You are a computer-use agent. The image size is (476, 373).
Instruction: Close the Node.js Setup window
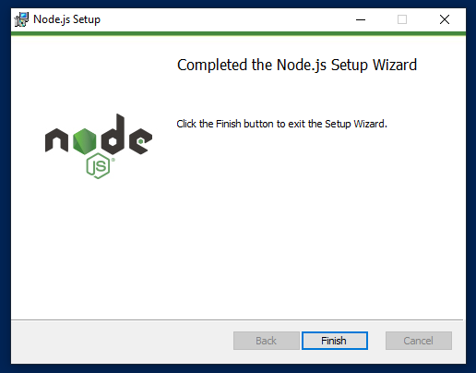445,19
